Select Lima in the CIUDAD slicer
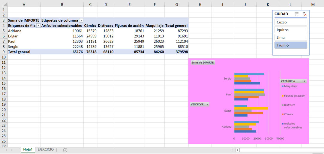324x154 pixels. click(291, 38)
